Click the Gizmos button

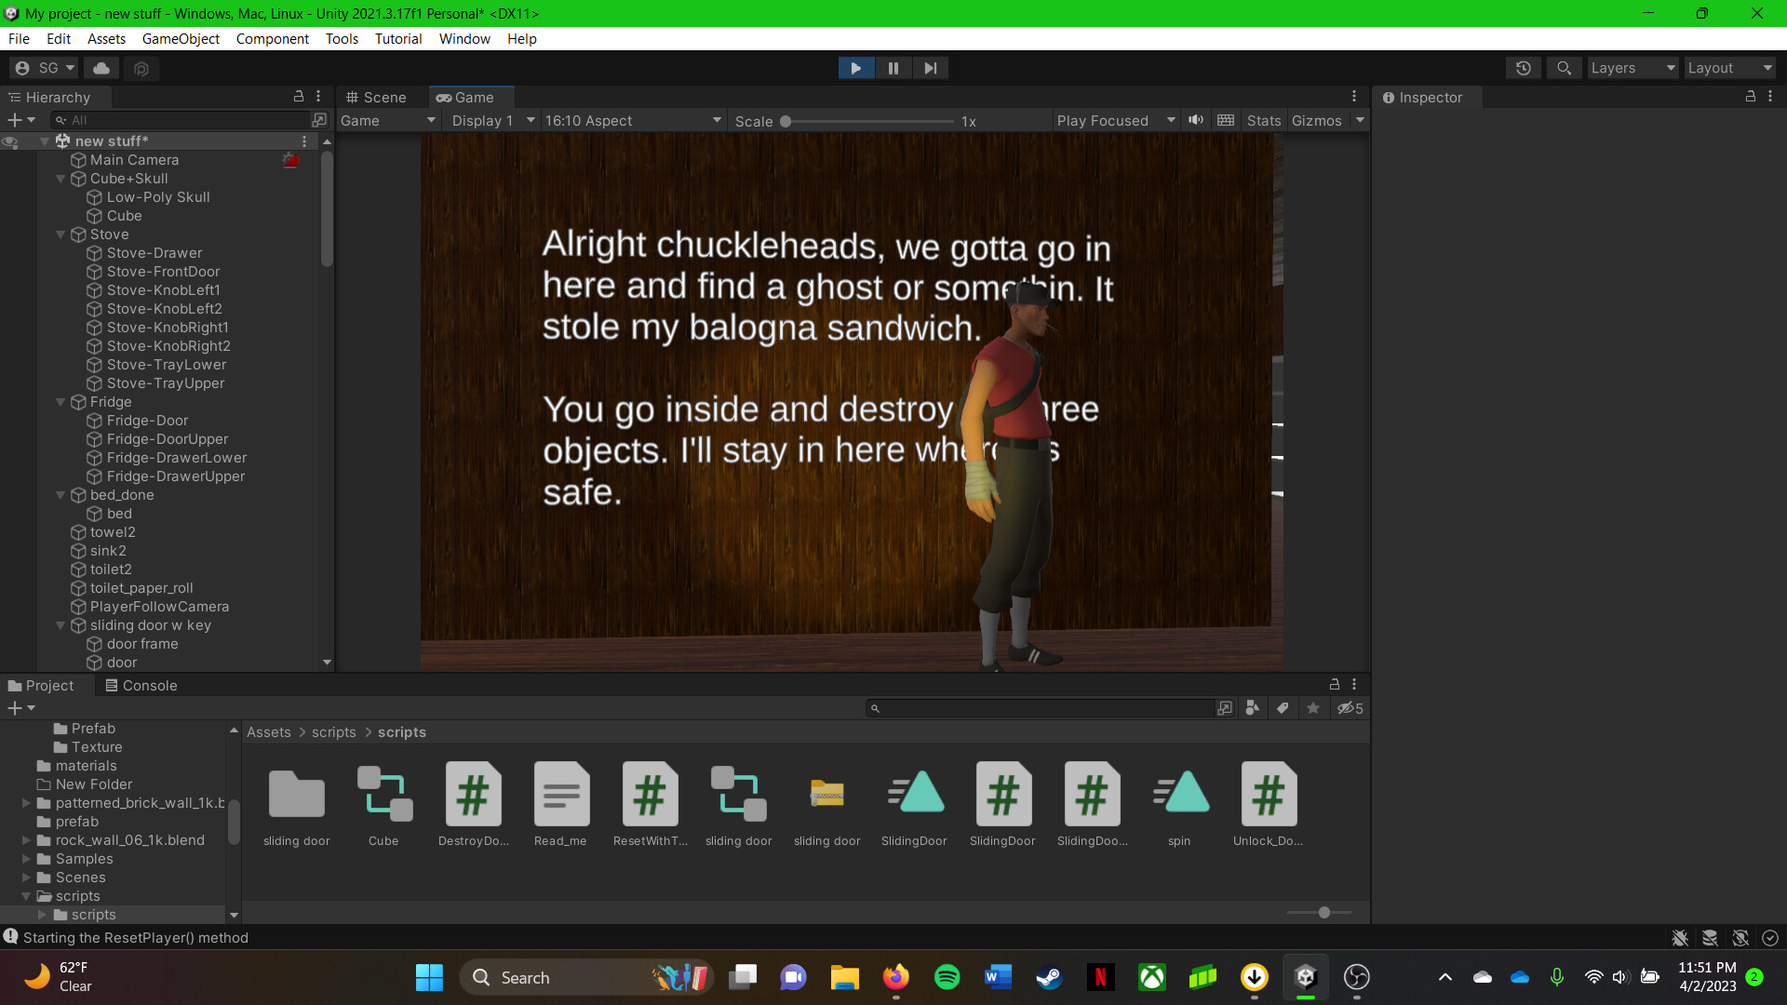[x=1316, y=120]
